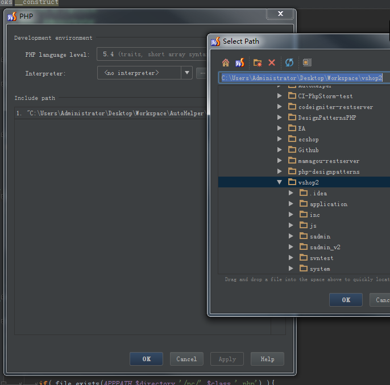The width and height of the screenshot is (390, 385).
Task: Expand the .idea folder
Action: pos(291,193)
